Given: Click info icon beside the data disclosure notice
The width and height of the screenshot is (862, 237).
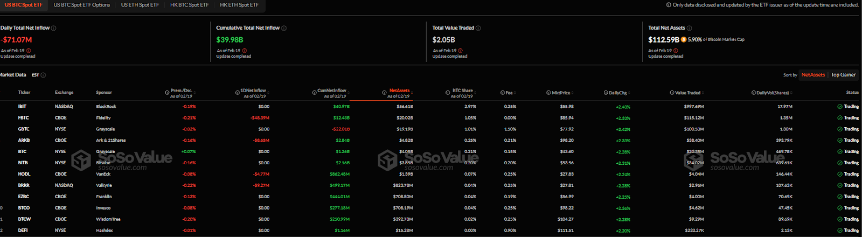Looking at the screenshot, I should [669, 5].
